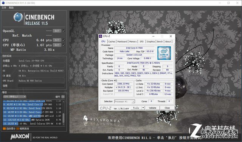Screen dimensions: 242x142
Task: Click the ranking list vertical scrollbar
Action: [x=64, y=113]
